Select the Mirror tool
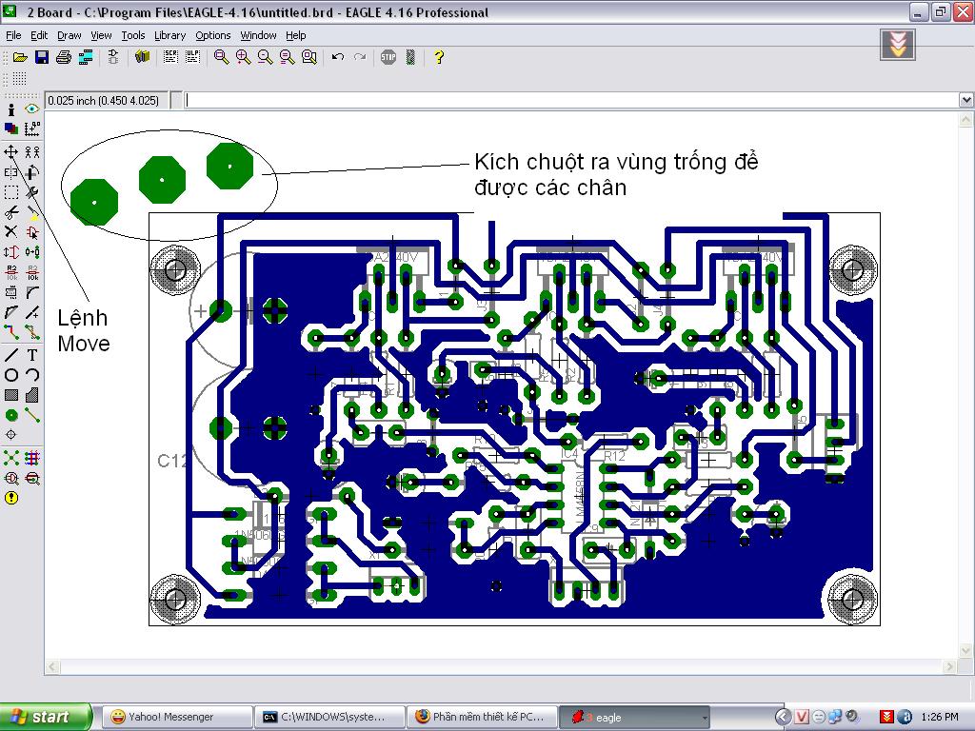The image size is (975, 731). (11, 172)
